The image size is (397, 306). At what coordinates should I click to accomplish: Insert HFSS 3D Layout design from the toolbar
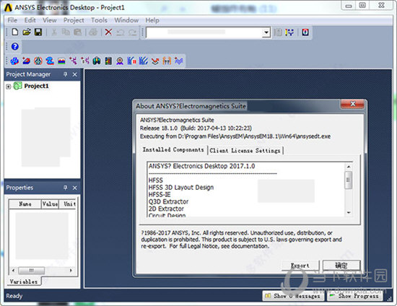tap(26, 61)
